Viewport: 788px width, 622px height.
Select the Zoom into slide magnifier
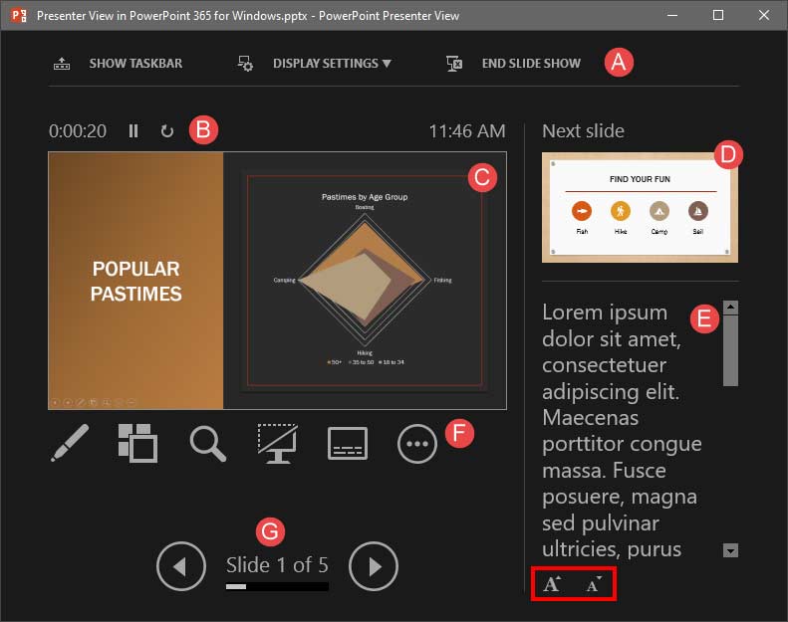pos(207,444)
